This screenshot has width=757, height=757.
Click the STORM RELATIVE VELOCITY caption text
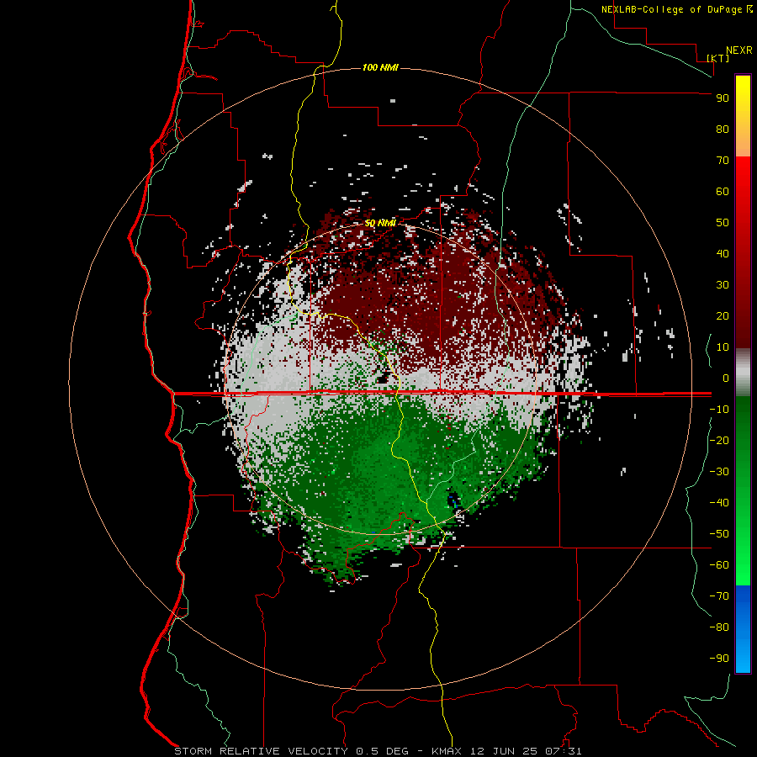pyautogui.click(x=261, y=751)
